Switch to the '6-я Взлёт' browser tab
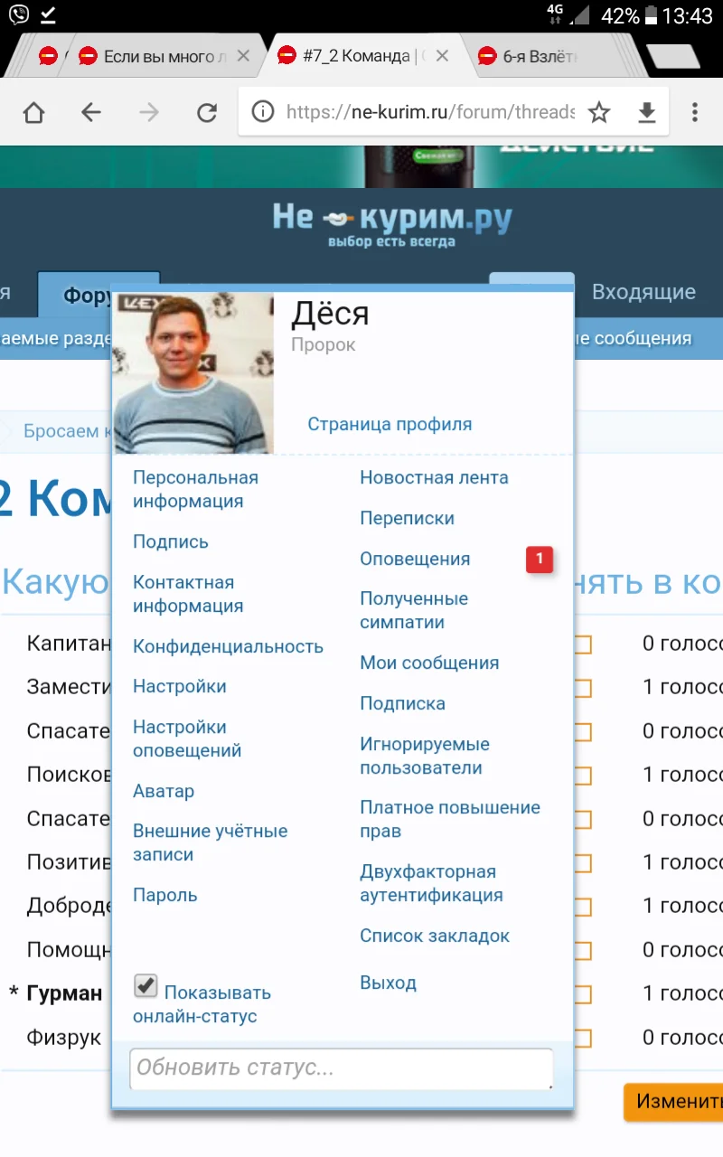Screen dimensions: 723x1157 click(x=542, y=55)
